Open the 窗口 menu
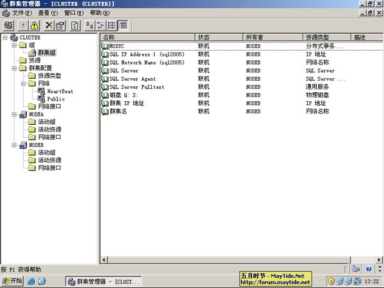Screen dimensions: 384x288 click(x=74, y=13)
